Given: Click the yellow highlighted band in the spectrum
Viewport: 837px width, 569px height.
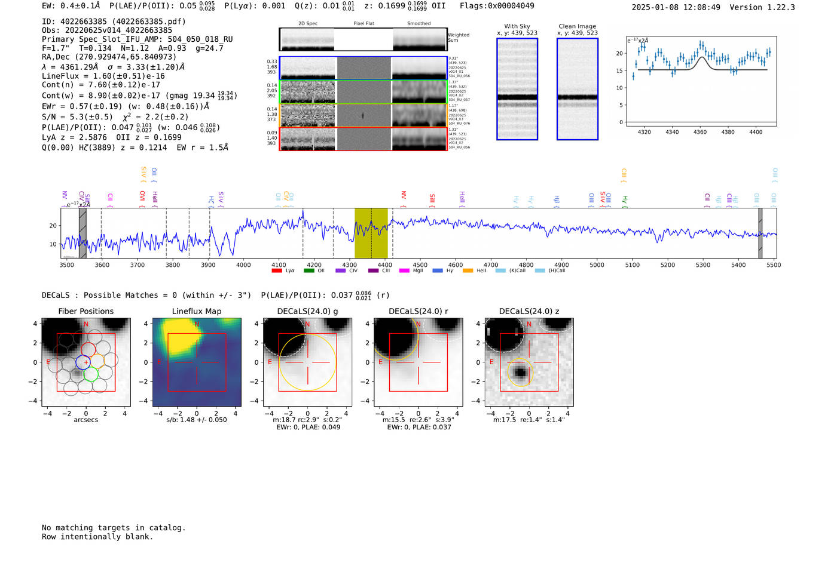Looking at the screenshot, I should point(371,233).
